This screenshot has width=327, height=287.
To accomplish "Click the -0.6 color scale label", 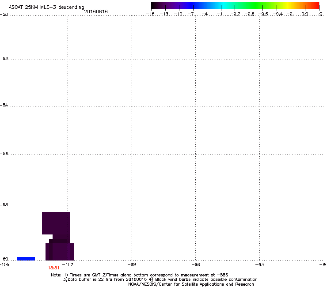I will tap(249, 14).
